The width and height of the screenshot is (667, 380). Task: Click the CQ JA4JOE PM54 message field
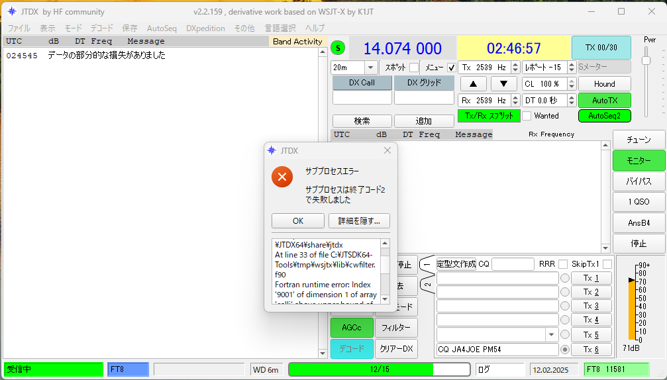[497, 350]
